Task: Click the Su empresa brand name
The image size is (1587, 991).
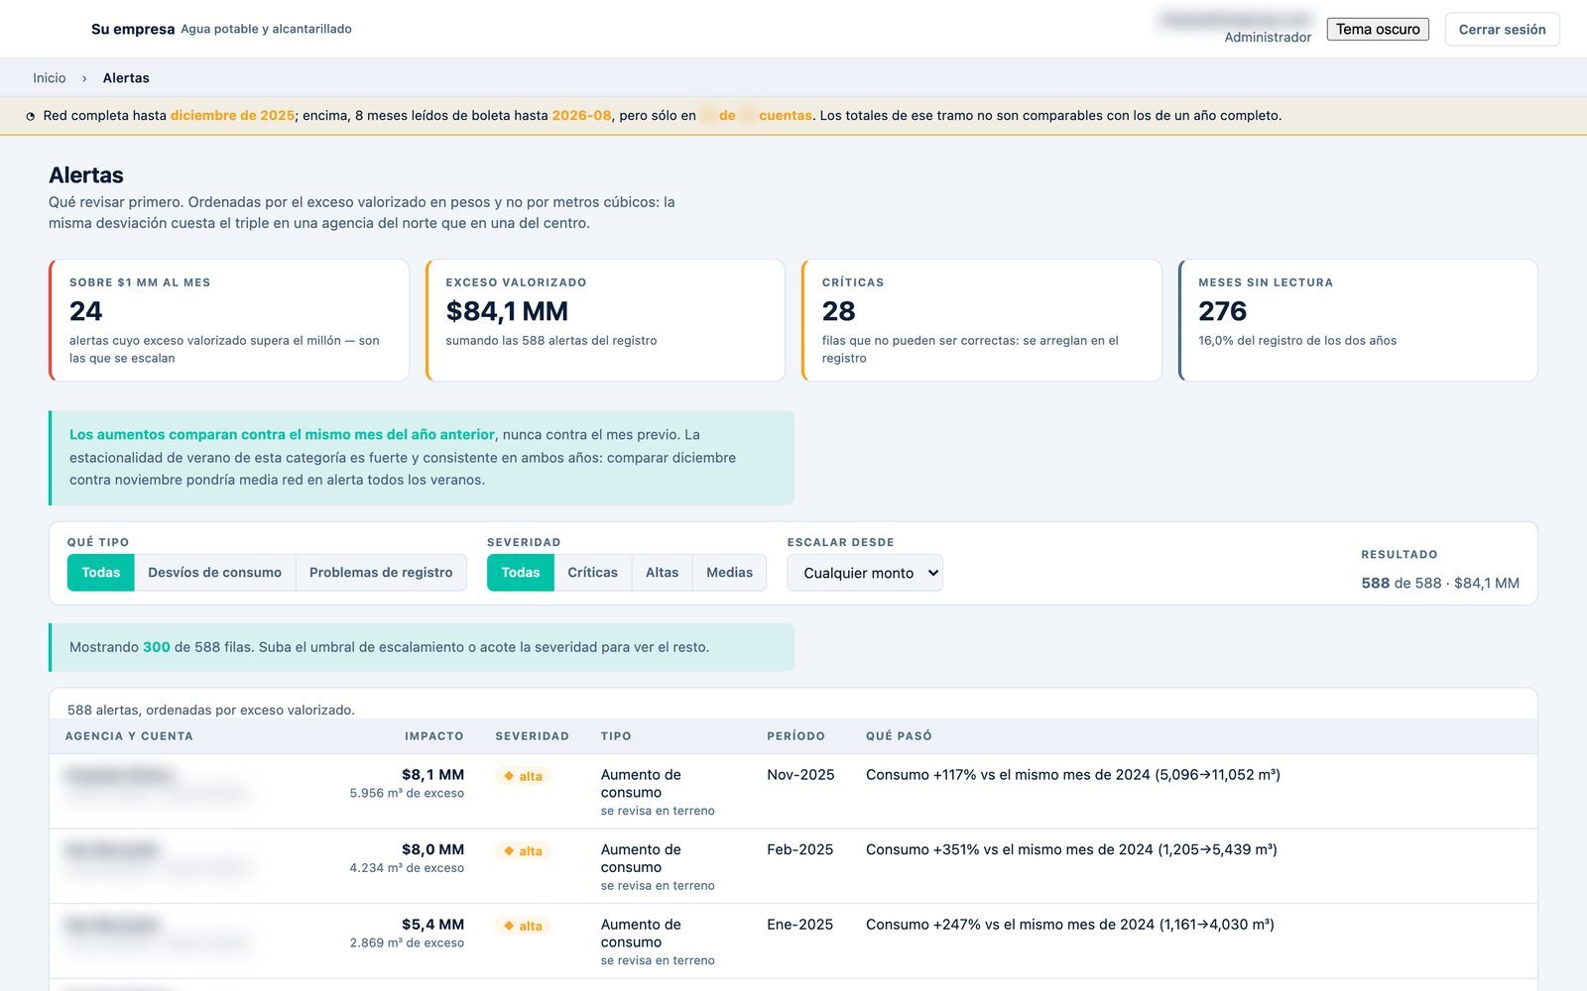Action: tap(133, 30)
